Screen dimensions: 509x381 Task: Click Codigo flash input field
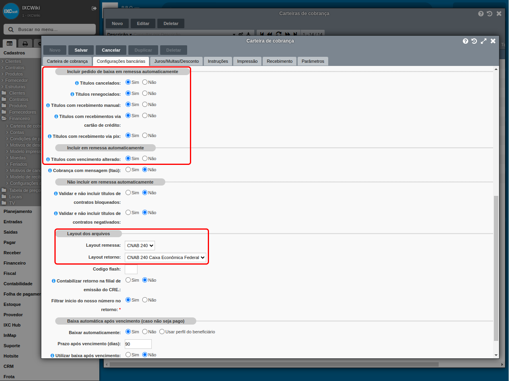click(x=131, y=269)
